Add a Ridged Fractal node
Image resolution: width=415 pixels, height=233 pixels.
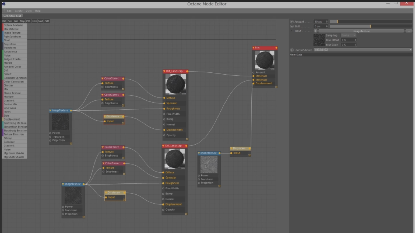tap(14, 59)
